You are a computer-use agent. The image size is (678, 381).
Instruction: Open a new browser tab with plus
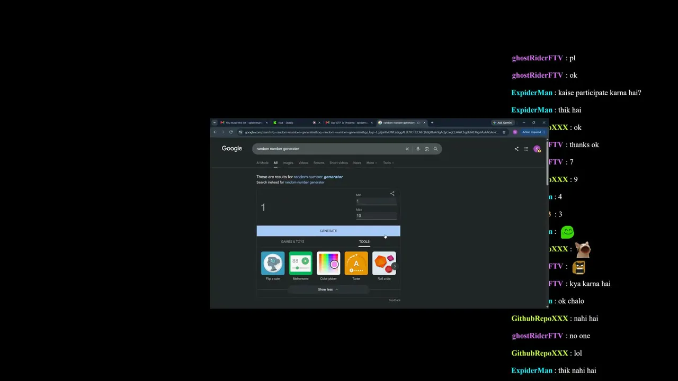432,123
